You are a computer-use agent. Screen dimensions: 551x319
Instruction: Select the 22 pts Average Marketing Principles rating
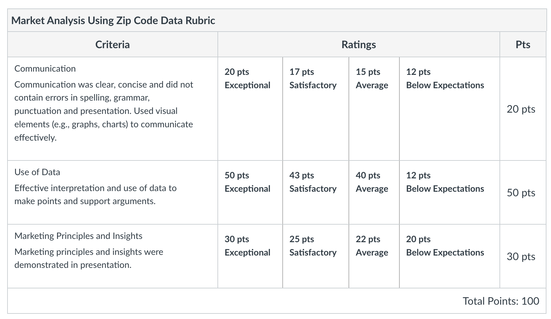pos(374,256)
